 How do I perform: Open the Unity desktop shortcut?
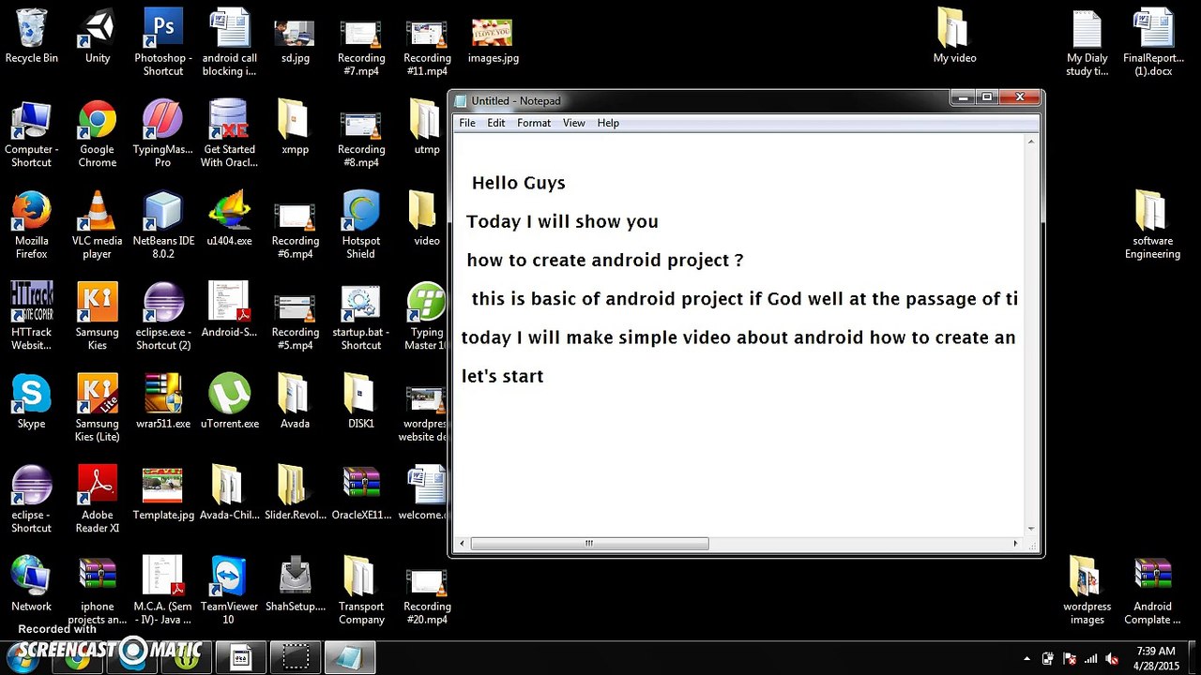[98, 30]
